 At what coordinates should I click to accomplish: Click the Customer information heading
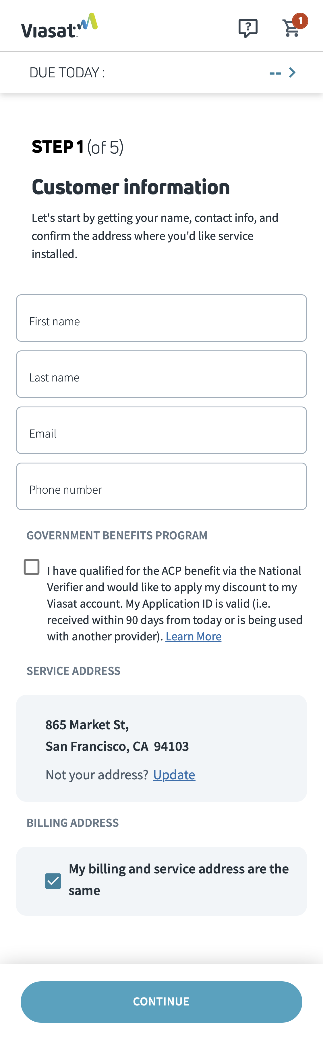pyautogui.click(x=130, y=187)
